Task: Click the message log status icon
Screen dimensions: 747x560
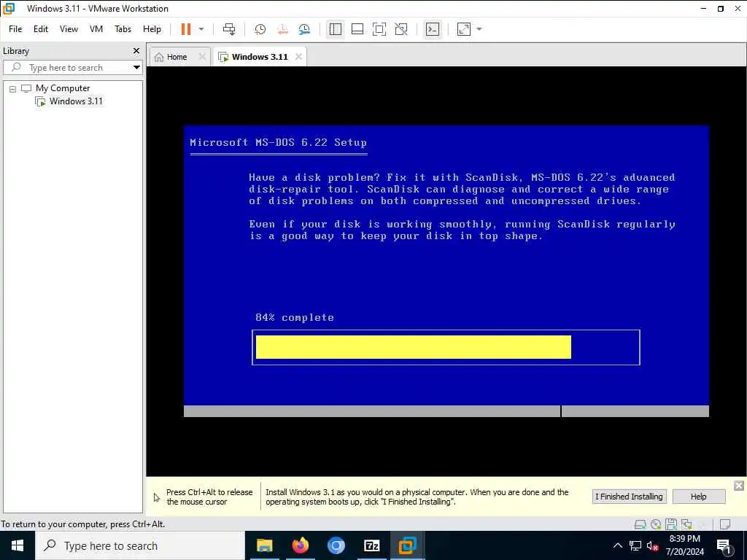Action: pos(725,524)
